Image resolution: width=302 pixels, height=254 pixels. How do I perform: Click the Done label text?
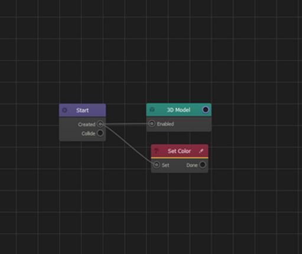click(x=192, y=165)
